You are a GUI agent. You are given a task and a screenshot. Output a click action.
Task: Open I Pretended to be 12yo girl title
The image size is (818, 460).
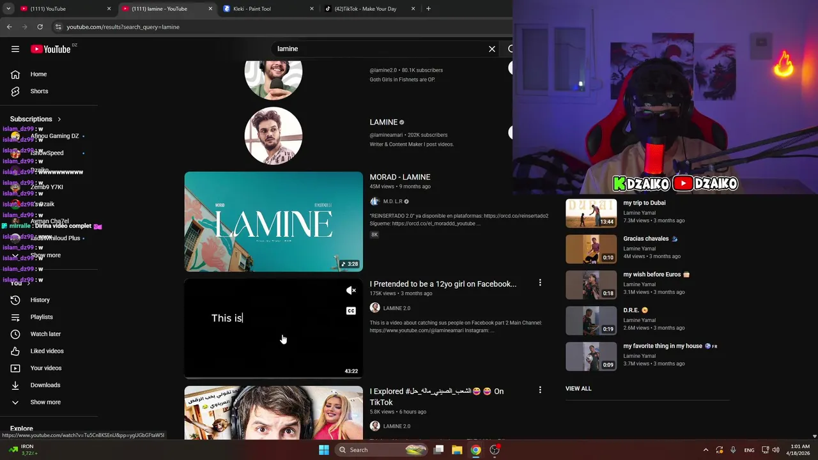(443, 284)
